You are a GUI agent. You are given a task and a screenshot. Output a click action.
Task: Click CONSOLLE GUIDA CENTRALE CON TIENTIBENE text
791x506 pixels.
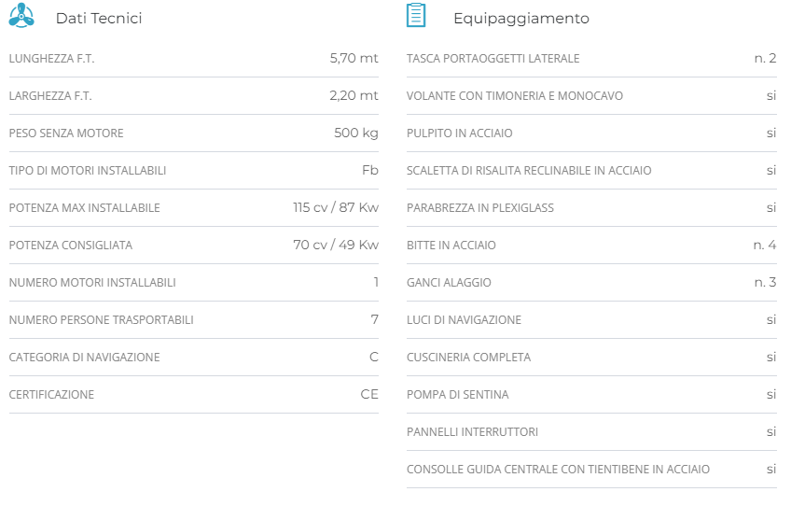pos(558,470)
